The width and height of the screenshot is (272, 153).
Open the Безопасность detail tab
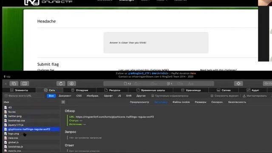(237, 102)
